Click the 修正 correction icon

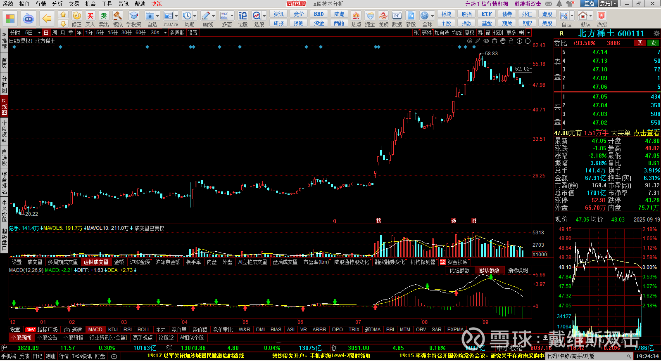point(77,16)
